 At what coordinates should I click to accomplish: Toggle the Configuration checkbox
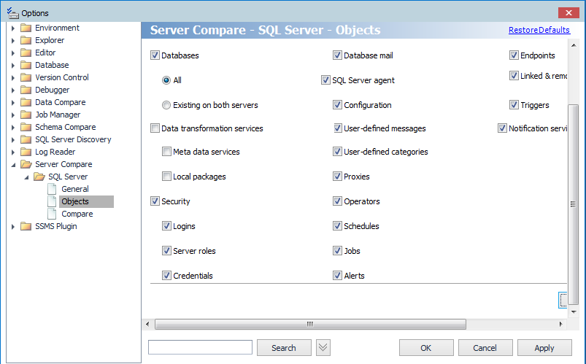click(337, 105)
